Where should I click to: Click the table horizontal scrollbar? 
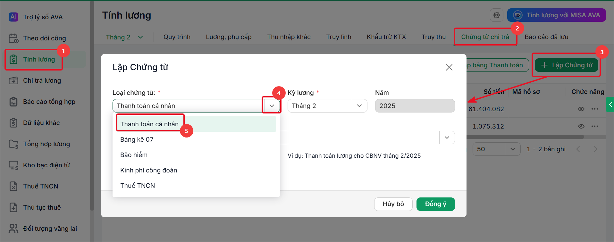[525, 137]
